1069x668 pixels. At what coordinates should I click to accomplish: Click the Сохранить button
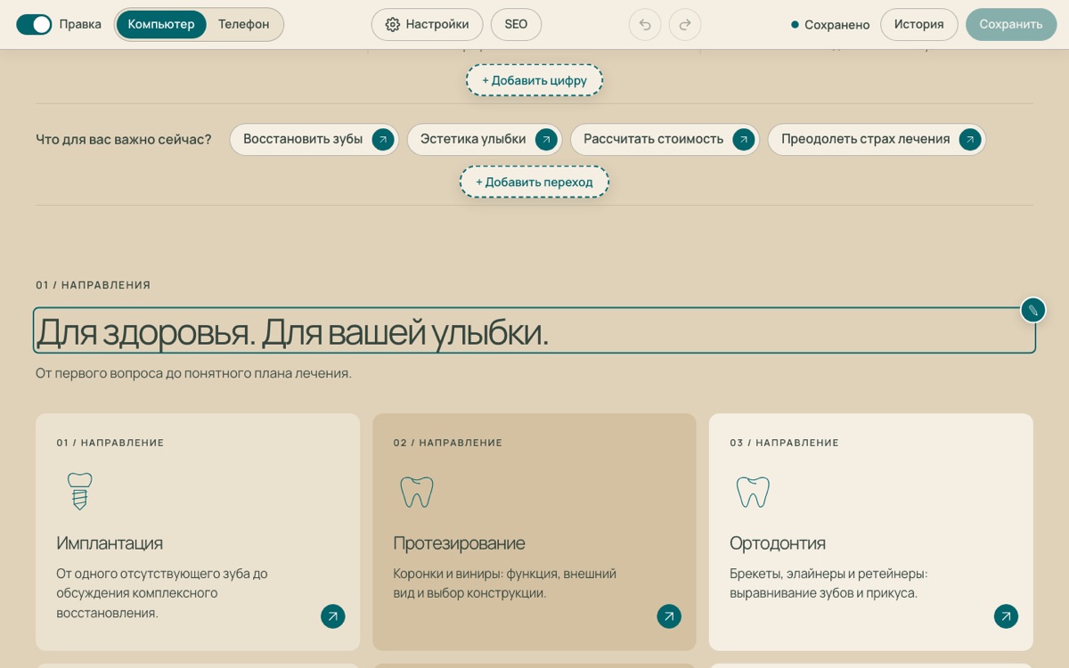[1011, 24]
